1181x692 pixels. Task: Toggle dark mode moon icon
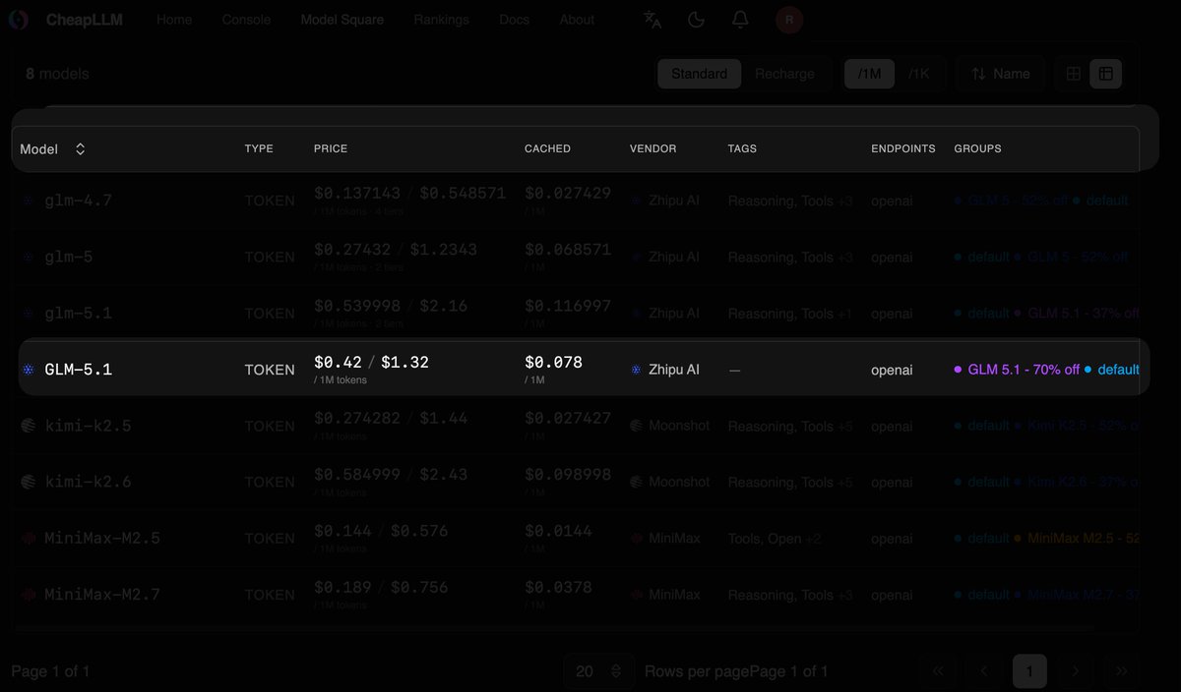[x=696, y=20]
